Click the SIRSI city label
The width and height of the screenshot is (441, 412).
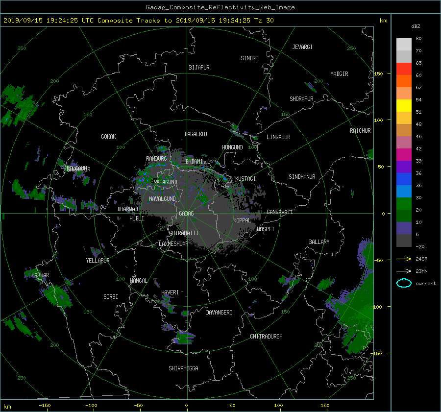point(111,297)
